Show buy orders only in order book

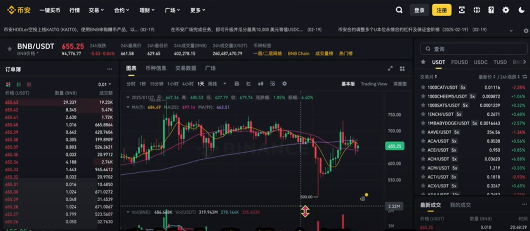(x=19, y=84)
